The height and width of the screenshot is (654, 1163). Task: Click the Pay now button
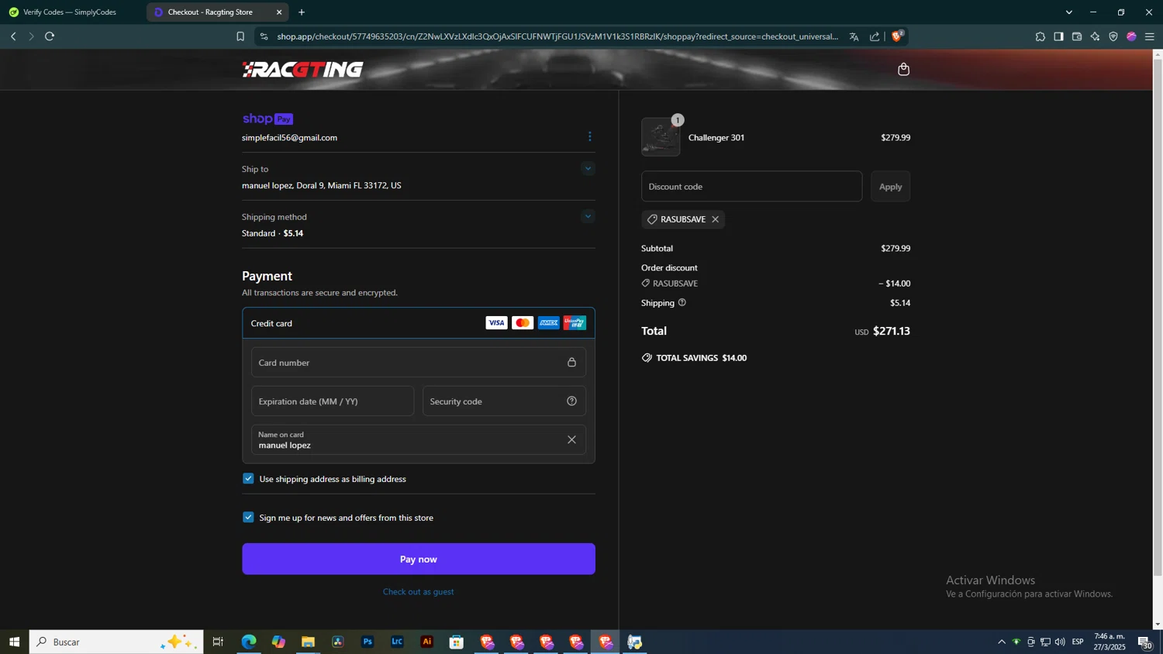(419, 559)
